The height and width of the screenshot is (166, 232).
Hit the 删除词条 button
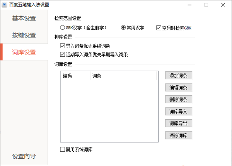click(x=178, y=99)
